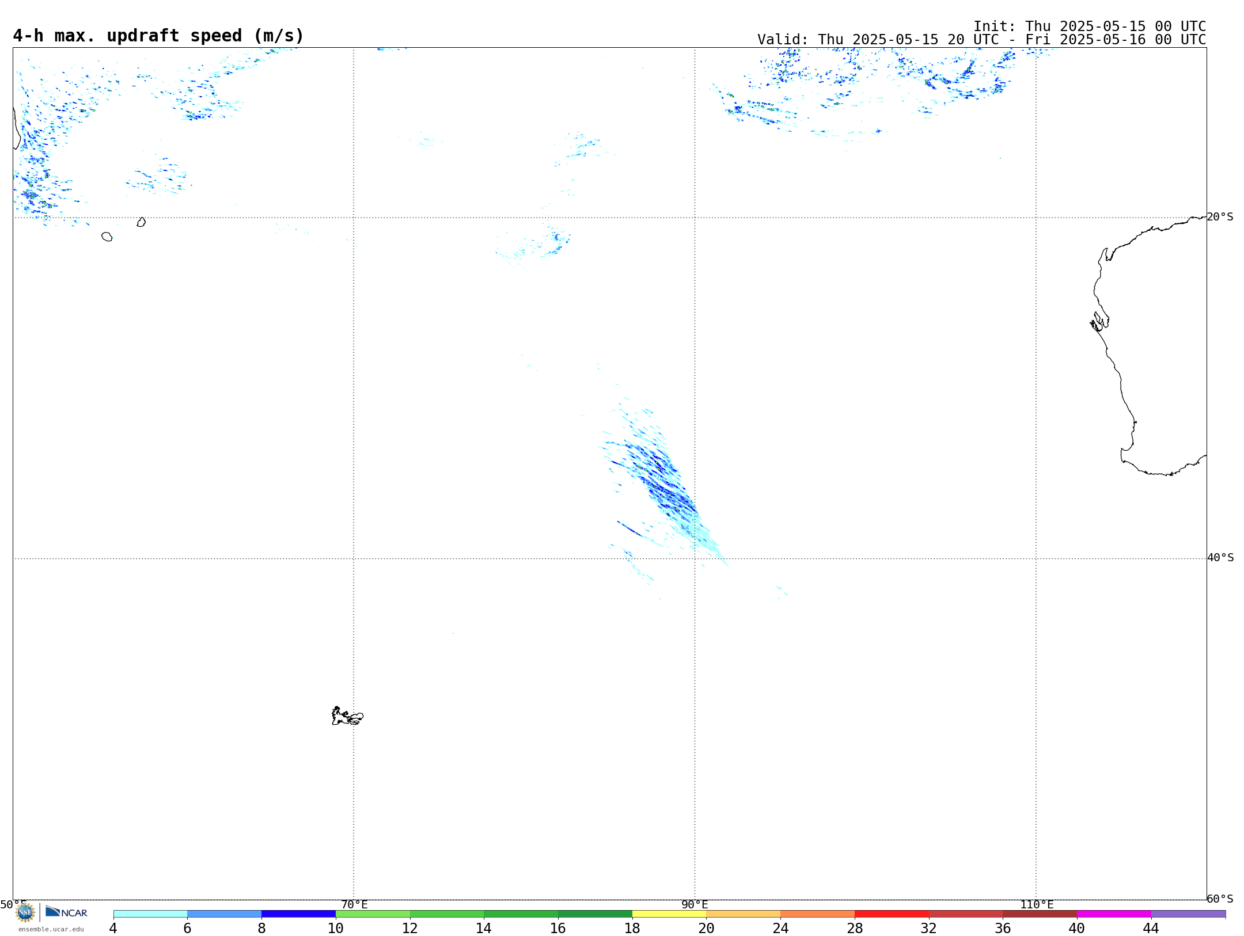Viewport: 1244px width, 936px height.
Task: Open the ensemble.ucar.edu link text
Action: click(51, 929)
